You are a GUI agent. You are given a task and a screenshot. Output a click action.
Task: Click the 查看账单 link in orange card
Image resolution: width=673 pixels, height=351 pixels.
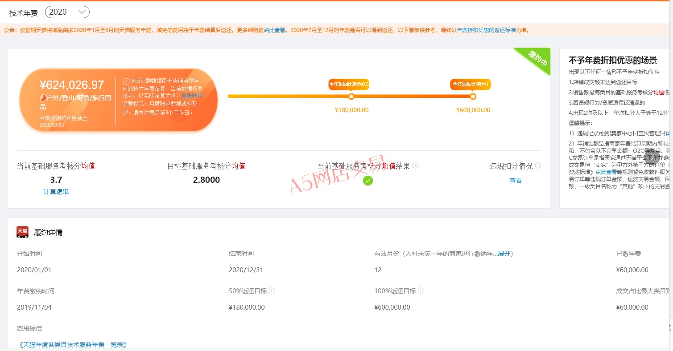[x=192, y=96]
